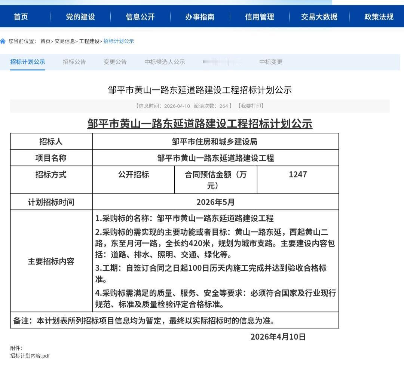Open the 招标计划内容.pdf attachment
Image resolution: width=404 pixels, height=374 pixels.
pos(30,356)
